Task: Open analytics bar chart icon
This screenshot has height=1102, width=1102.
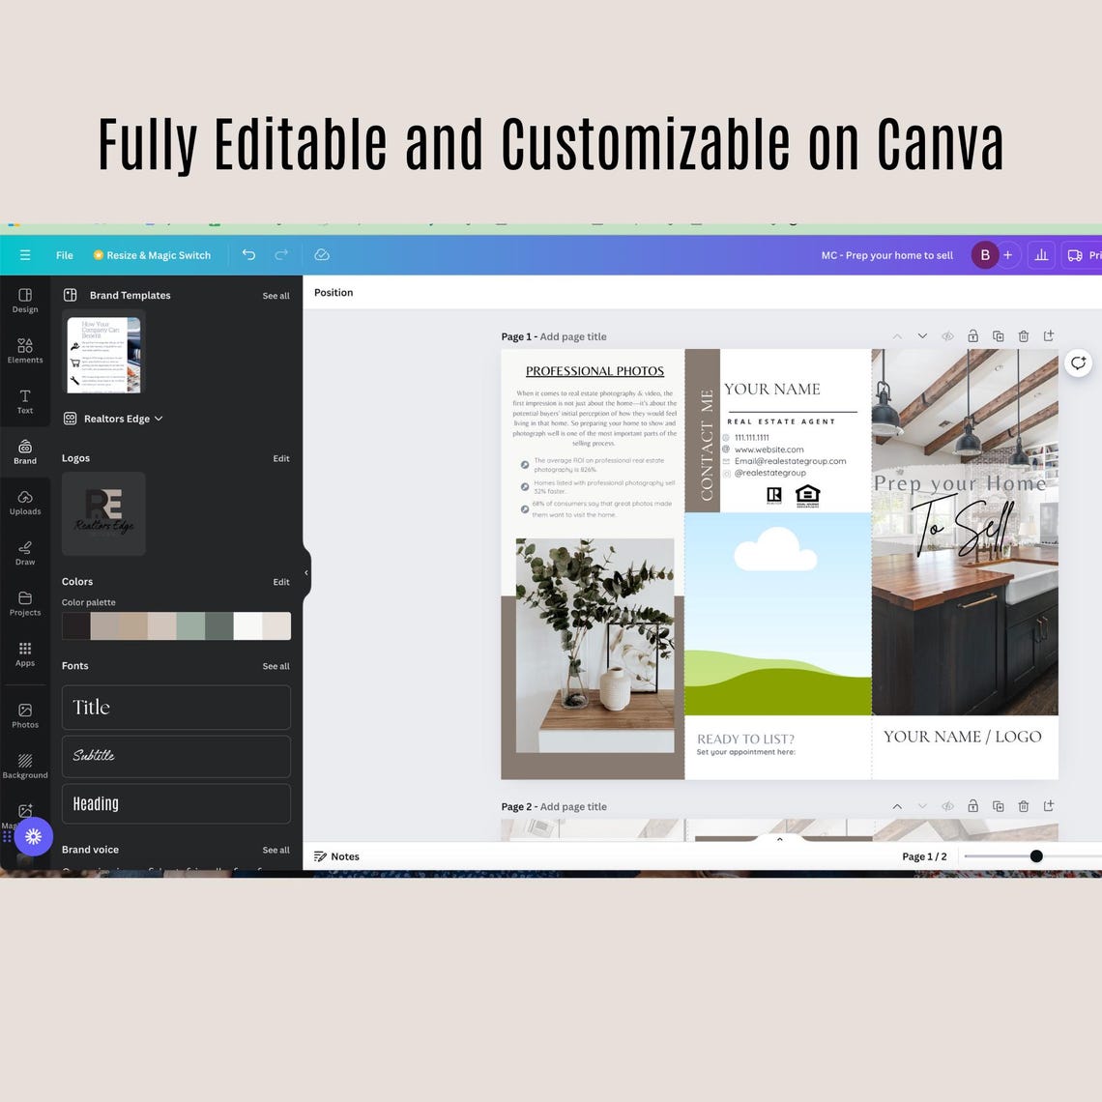Action: 1041,255
